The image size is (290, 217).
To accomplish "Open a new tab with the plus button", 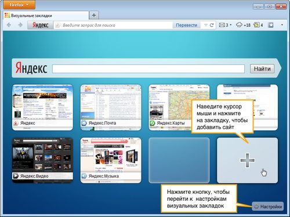I will point(94,15).
